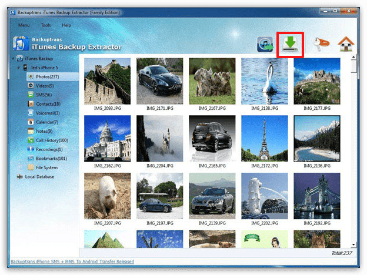The width and height of the screenshot is (367, 275).
Task: Click the scrollbar down arrow in photo grid
Action: point(353,244)
